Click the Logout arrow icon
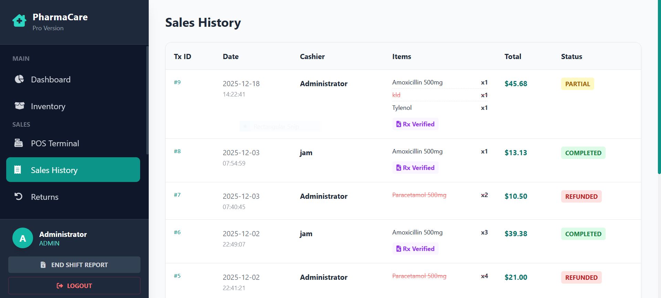The width and height of the screenshot is (661, 298). pyautogui.click(x=60, y=286)
